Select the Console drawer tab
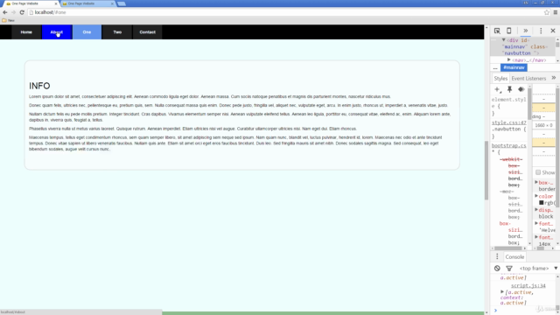The image size is (560, 315). tap(514, 256)
